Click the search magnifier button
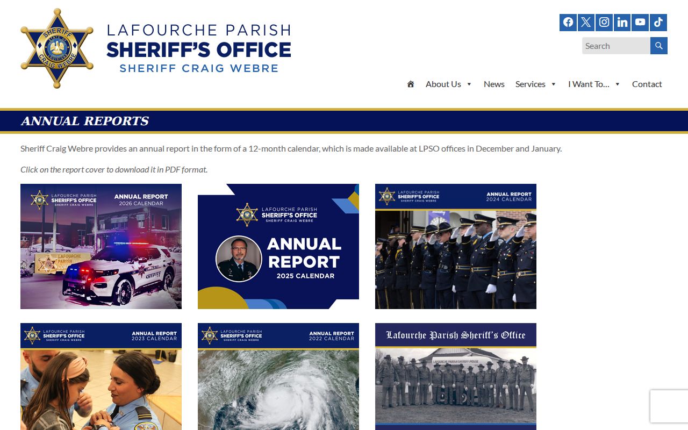The image size is (688, 430). click(659, 46)
